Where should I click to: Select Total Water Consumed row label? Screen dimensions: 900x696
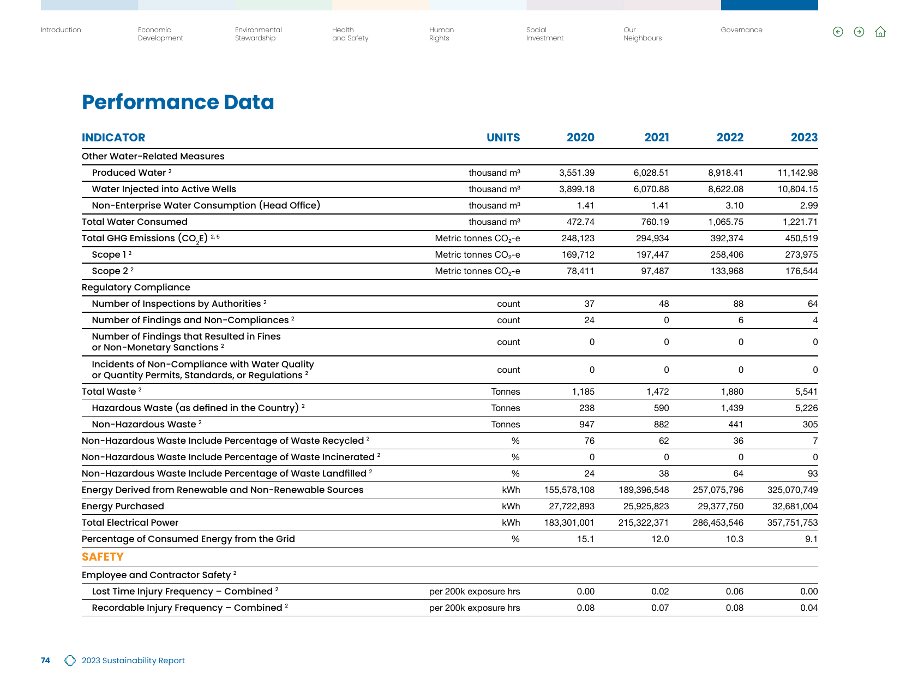[135, 222]
